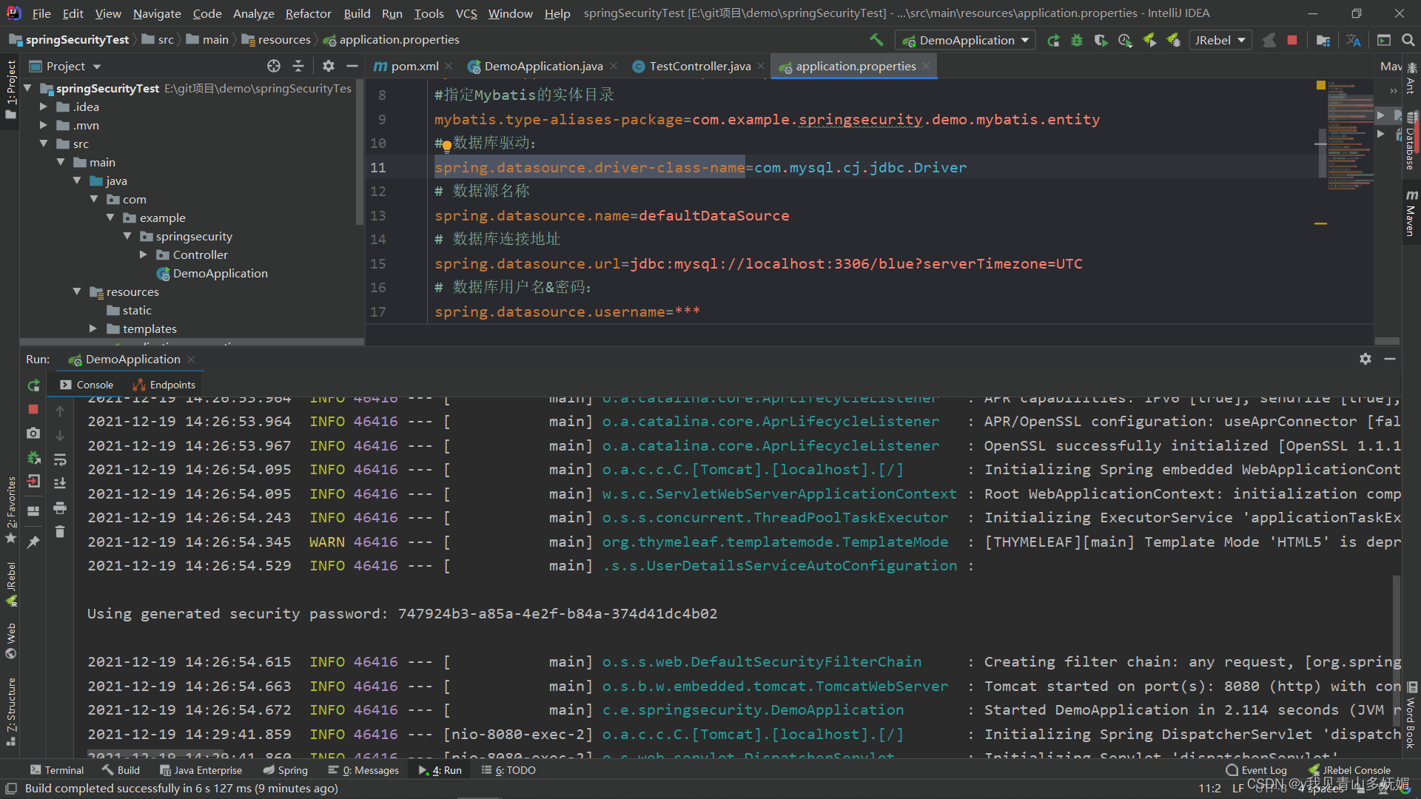Image resolution: width=1421 pixels, height=799 pixels.
Task: Select DemoApplication class in project tree
Action: (212, 273)
